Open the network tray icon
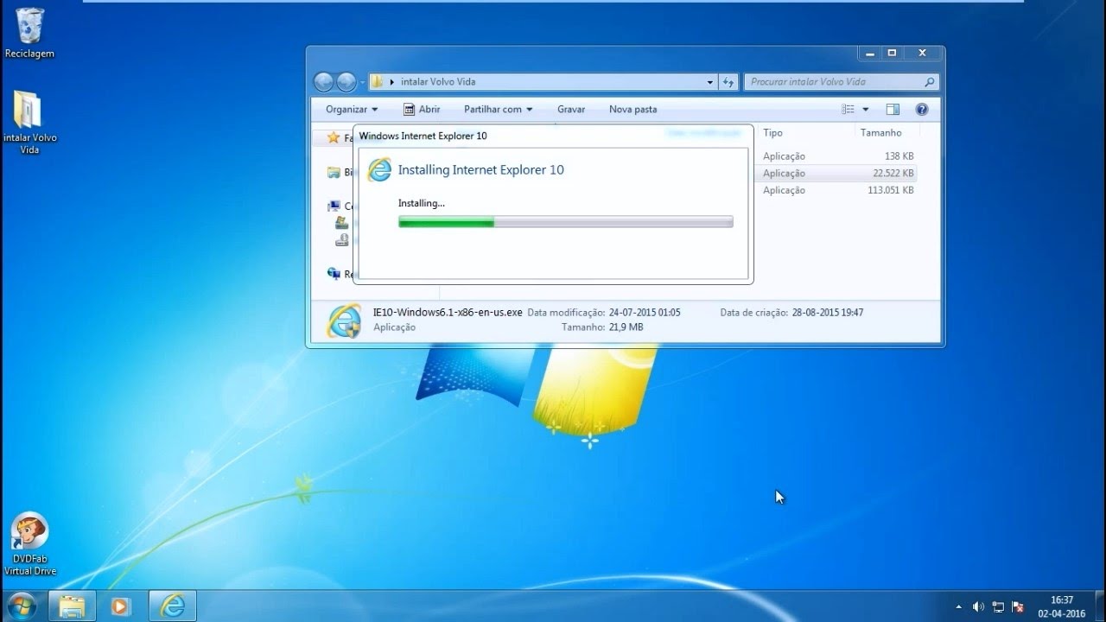The width and height of the screenshot is (1106, 622). (998, 606)
